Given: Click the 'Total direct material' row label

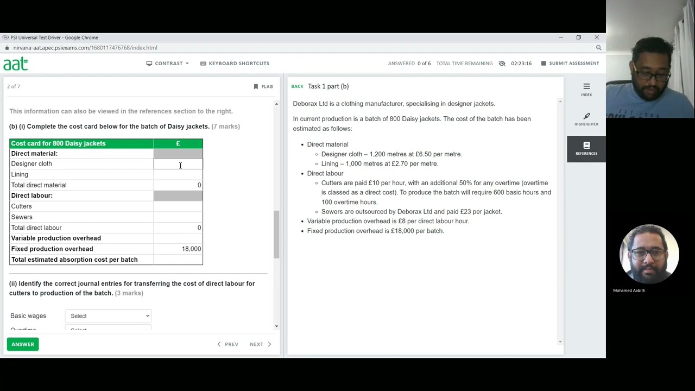Looking at the screenshot, I should tap(39, 185).
